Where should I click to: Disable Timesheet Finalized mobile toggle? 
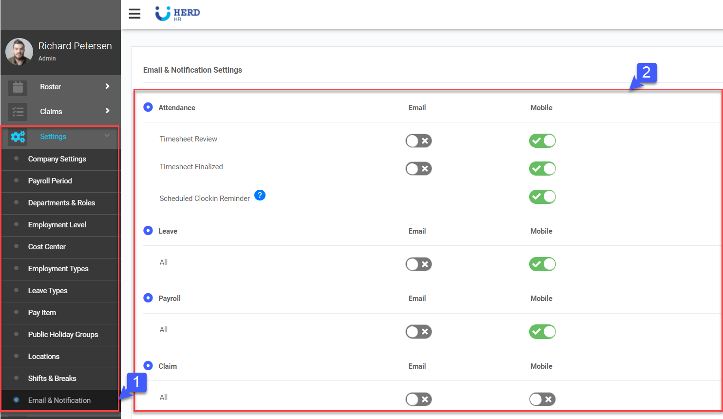point(542,169)
